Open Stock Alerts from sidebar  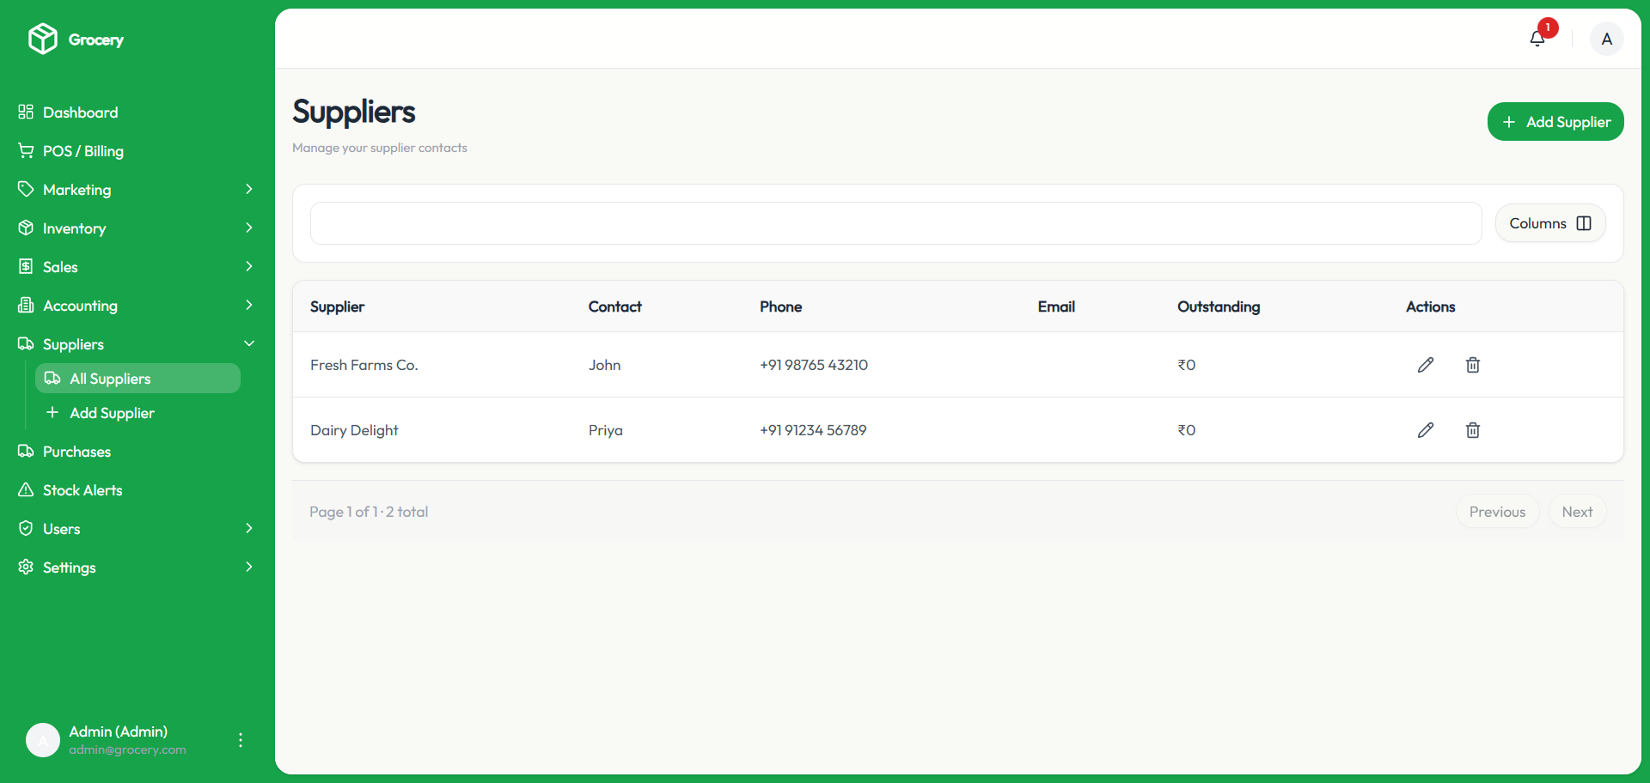pyautogui.click(x=82, y=490)
